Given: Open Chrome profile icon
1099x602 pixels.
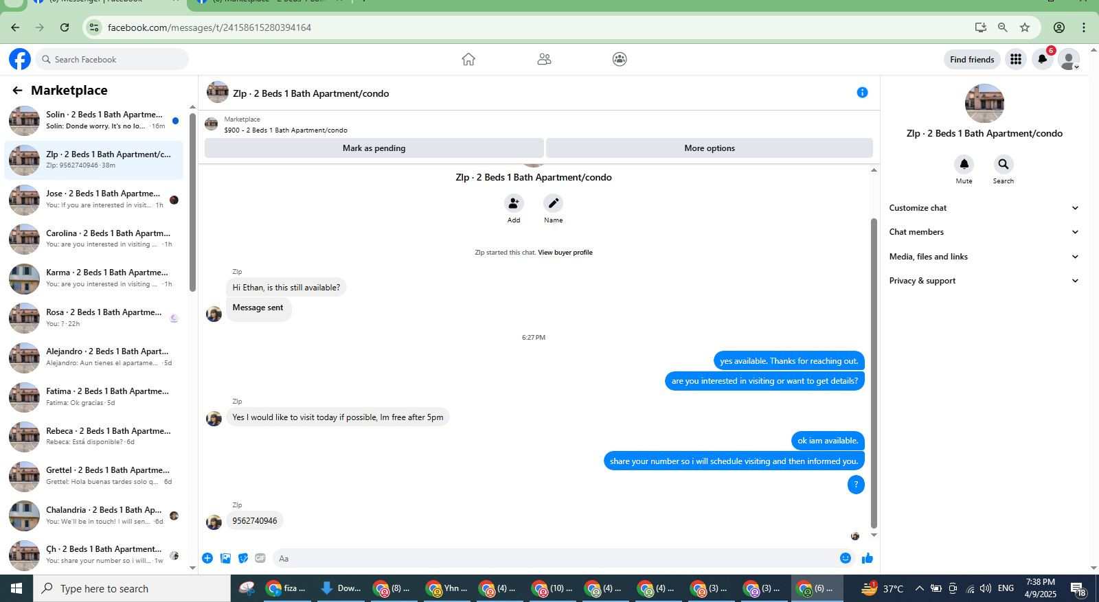Looking at the screenshot, I should coord(1059,27).
